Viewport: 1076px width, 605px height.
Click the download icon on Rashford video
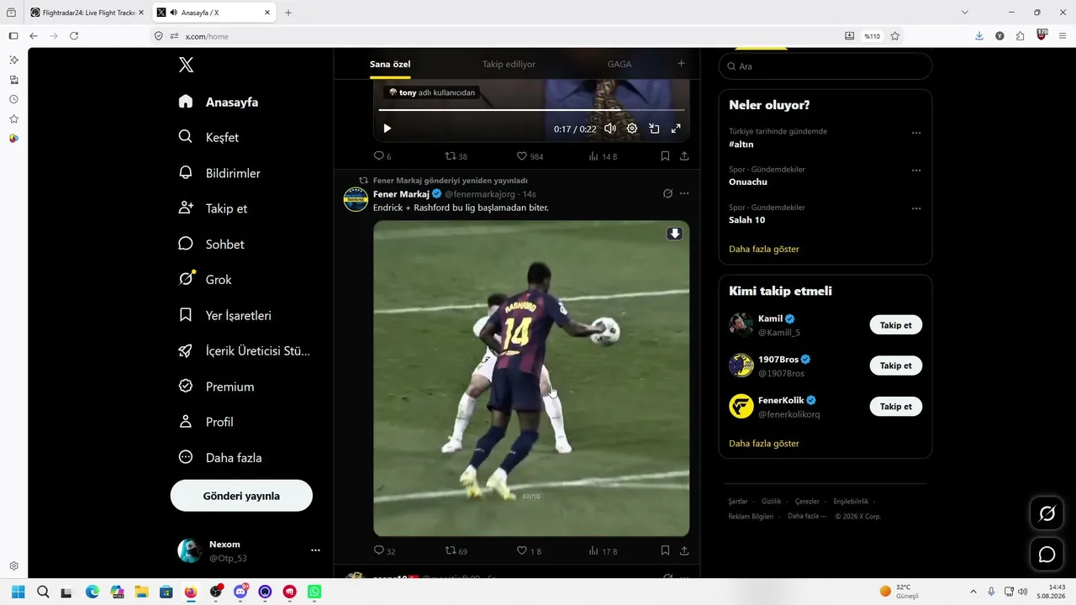(674, 234)
